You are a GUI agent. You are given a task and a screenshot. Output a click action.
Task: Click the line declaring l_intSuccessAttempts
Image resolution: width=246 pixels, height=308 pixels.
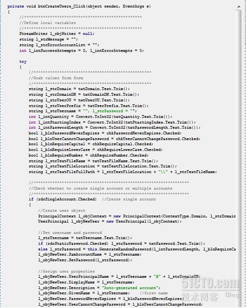point(82,50)
